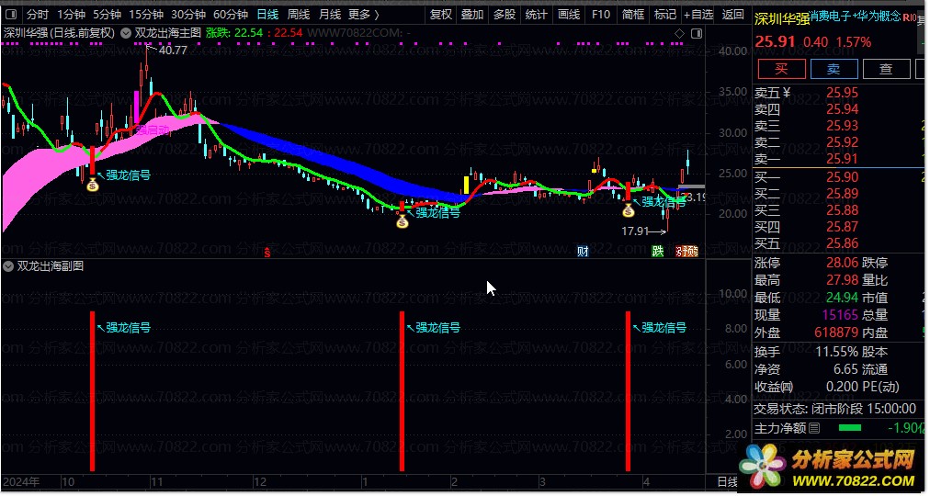Click the 换手 value 11.55%
The height and width of the screenshot is (496, 930).
point(837,353)
